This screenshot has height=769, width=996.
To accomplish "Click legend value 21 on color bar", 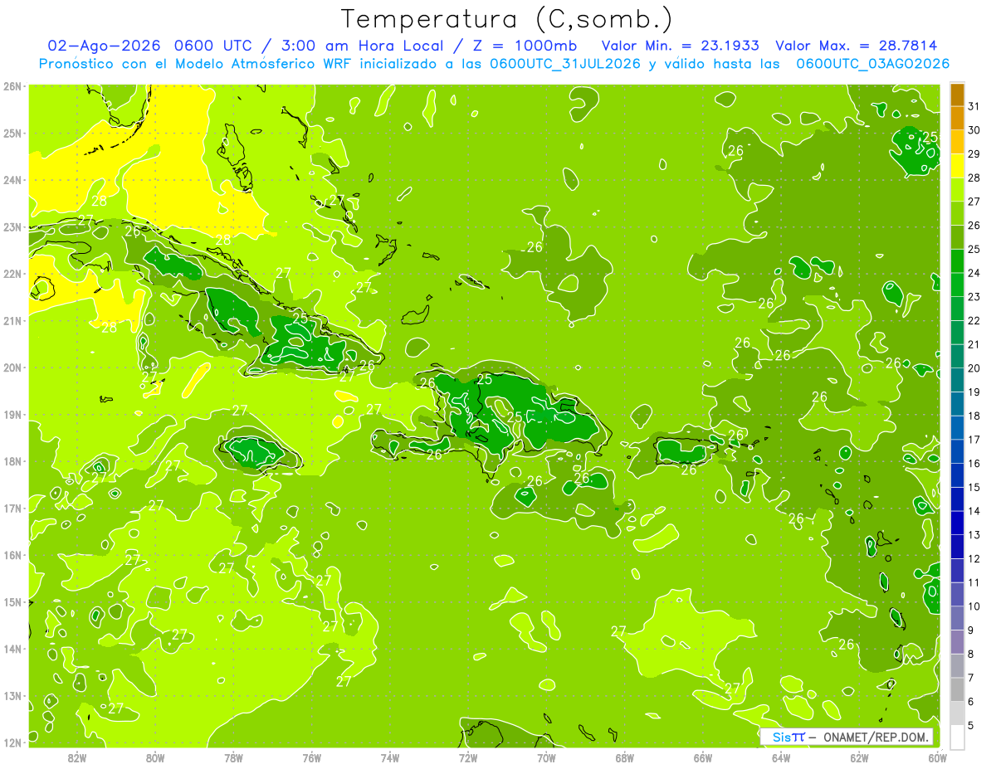I will [974, 344].
